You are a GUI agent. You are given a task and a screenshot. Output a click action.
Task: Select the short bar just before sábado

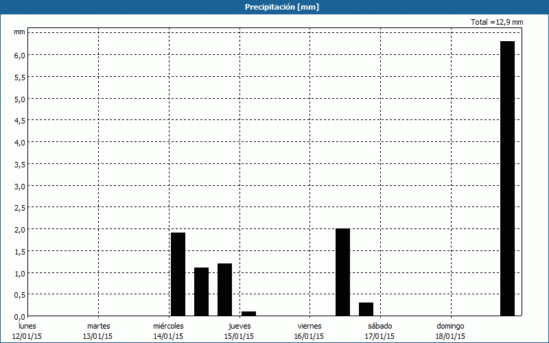point(366,309)
